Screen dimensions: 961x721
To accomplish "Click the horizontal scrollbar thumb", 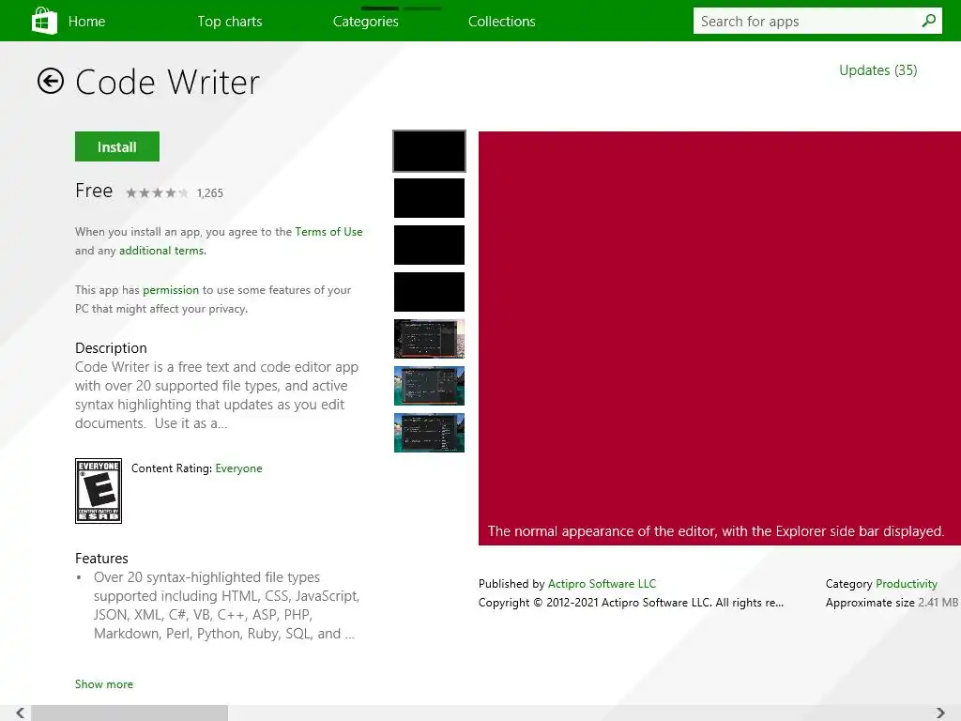I will click(x=130, y=713).
